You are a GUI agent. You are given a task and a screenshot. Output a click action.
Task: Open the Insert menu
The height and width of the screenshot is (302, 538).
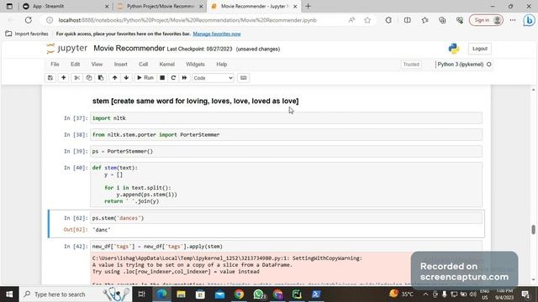pos(121,65)
